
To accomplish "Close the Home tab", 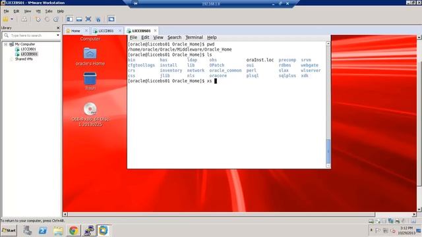I will click(x=86, y=31).
